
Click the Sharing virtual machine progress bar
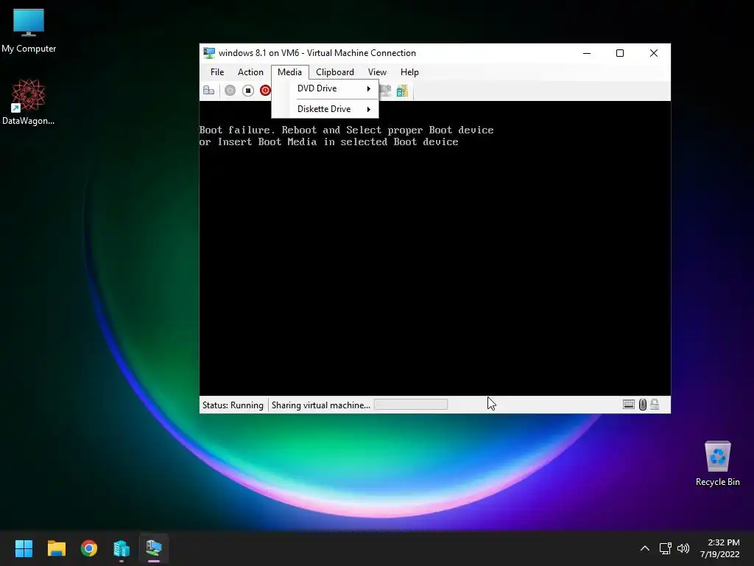411,405
